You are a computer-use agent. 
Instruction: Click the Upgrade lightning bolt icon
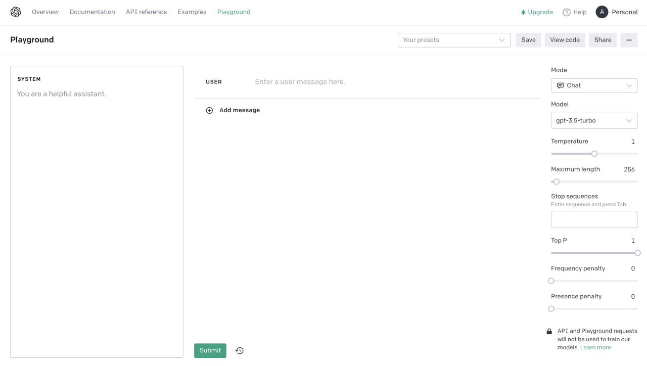coord(523,12)
